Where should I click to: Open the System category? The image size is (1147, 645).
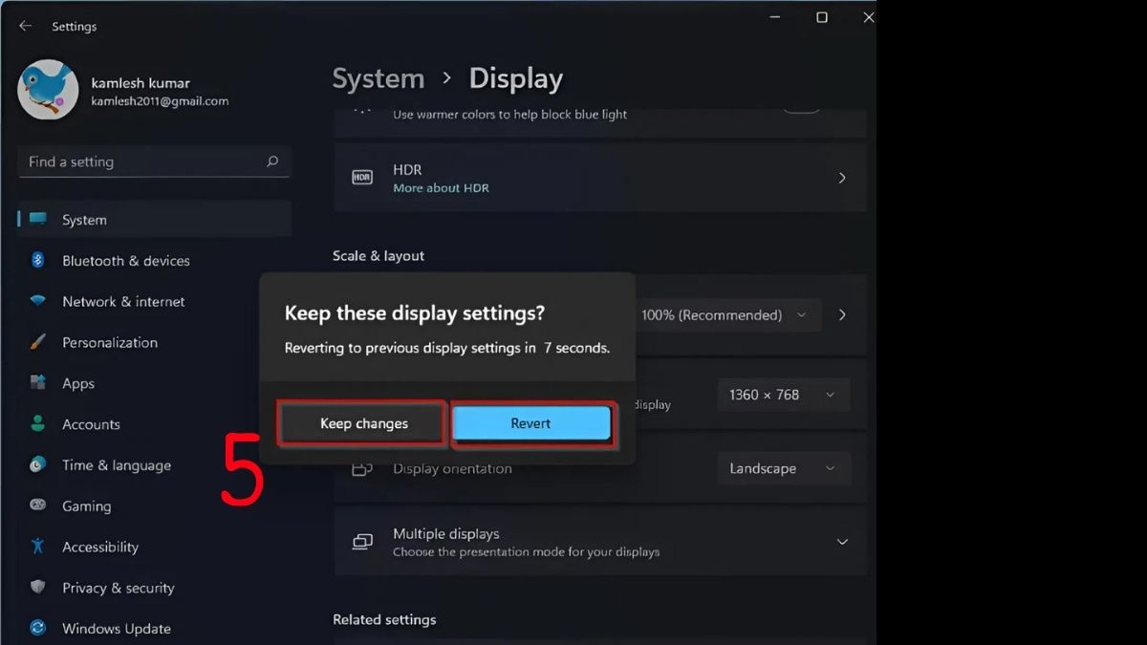tap(155, 219)
